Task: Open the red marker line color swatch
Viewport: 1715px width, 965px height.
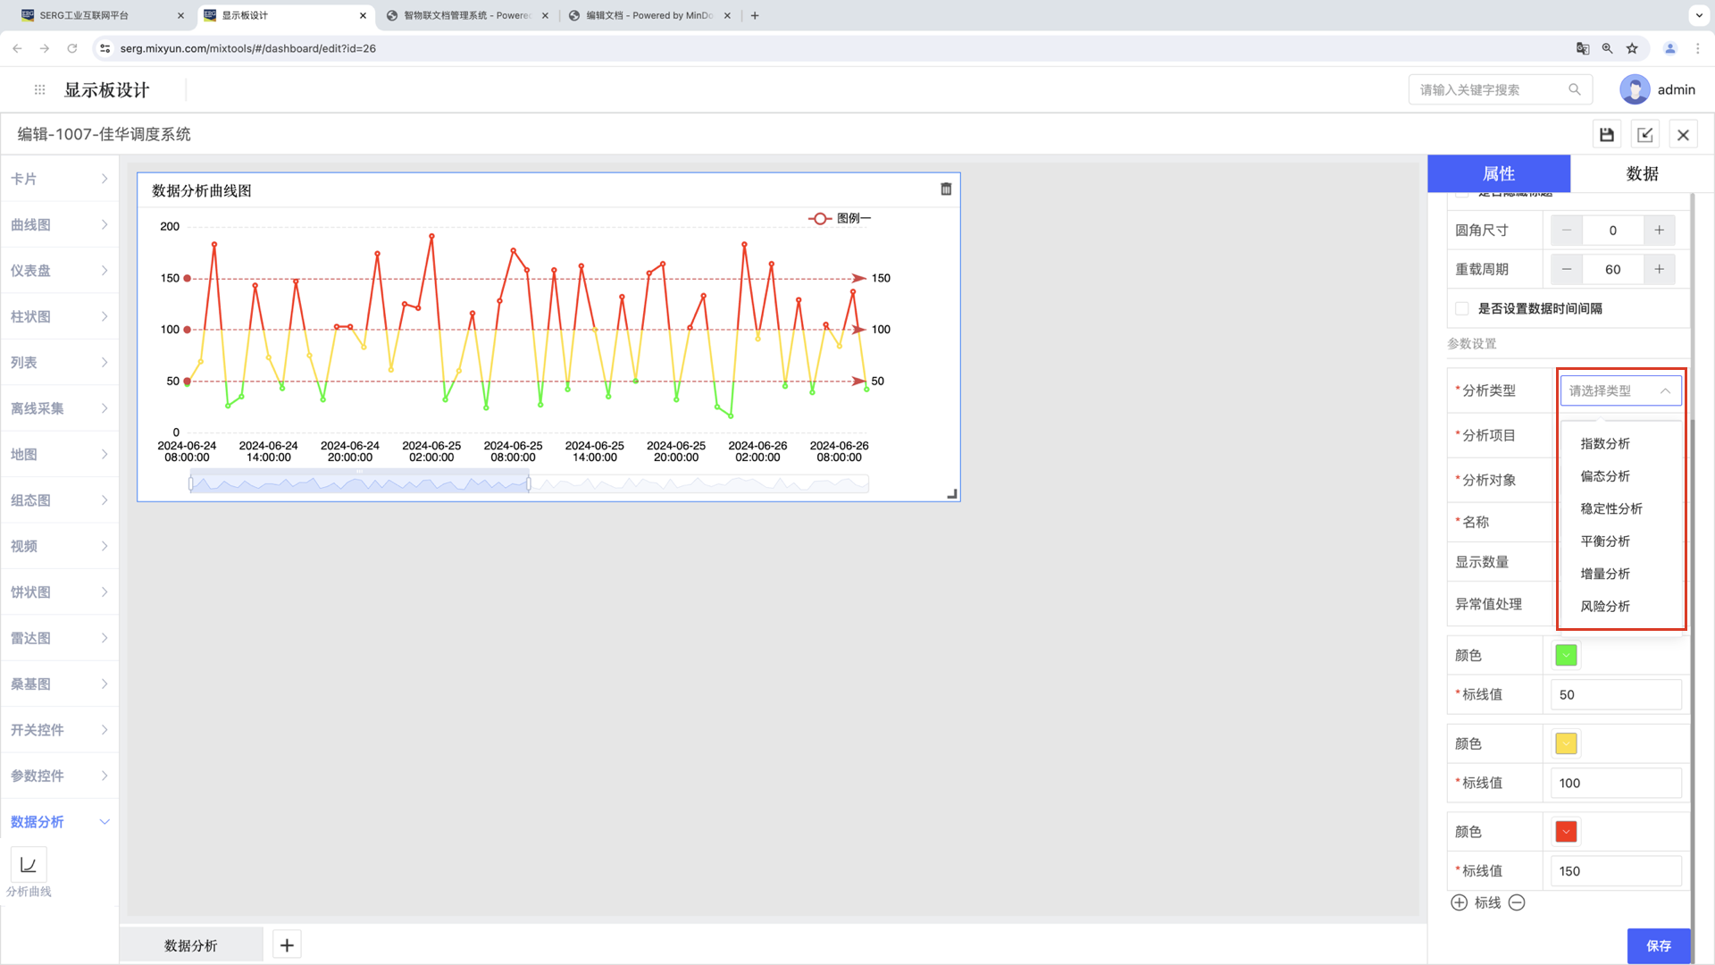Action: coord(1566,832)
